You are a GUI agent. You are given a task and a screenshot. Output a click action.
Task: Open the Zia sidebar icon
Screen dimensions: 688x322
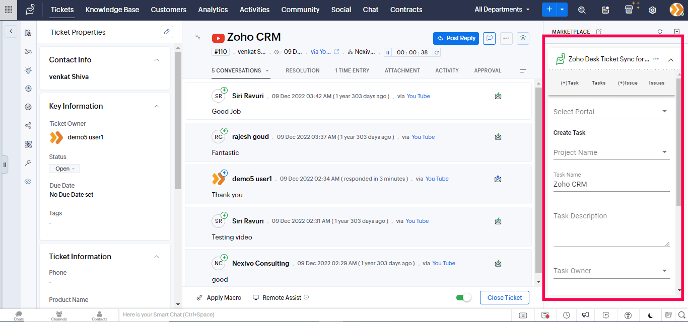point(28,51)
